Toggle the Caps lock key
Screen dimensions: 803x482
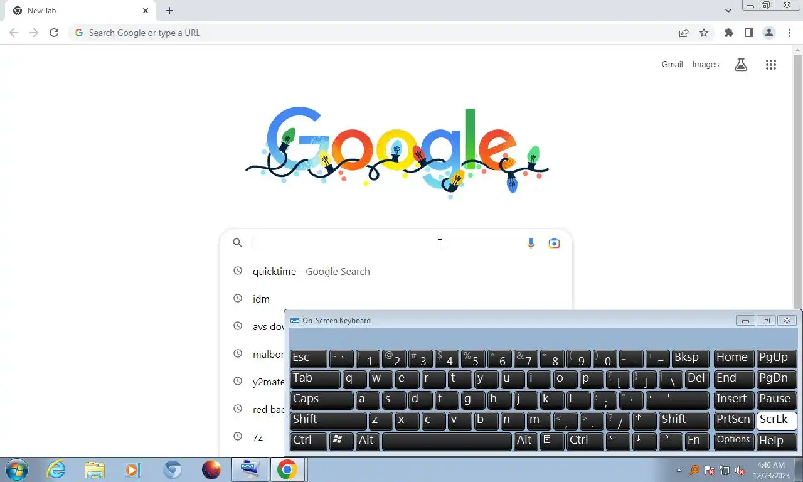[x=321, y=399]
